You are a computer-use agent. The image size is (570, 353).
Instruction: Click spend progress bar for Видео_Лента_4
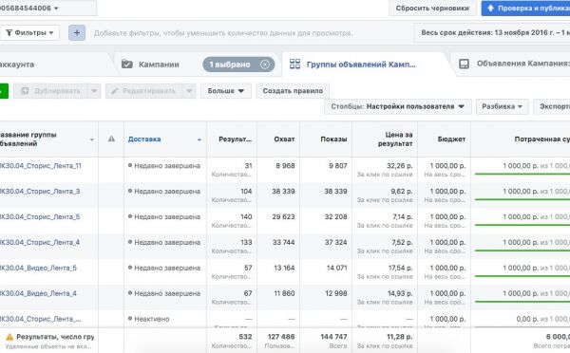[522, 302]
